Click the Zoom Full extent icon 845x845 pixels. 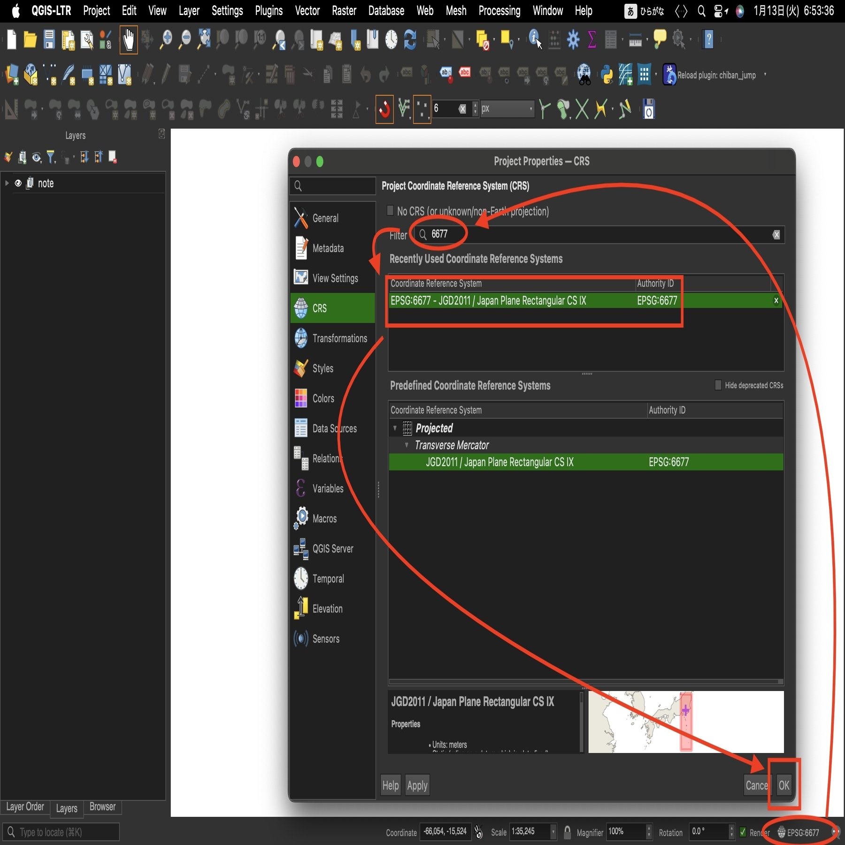tap(204, 40)
